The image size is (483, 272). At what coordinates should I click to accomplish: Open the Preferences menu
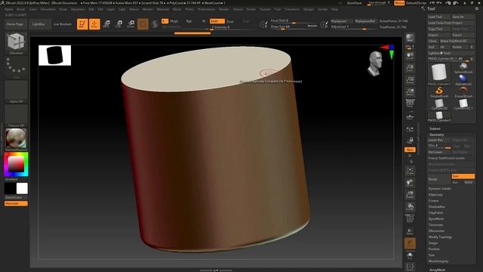coord(206,9)
